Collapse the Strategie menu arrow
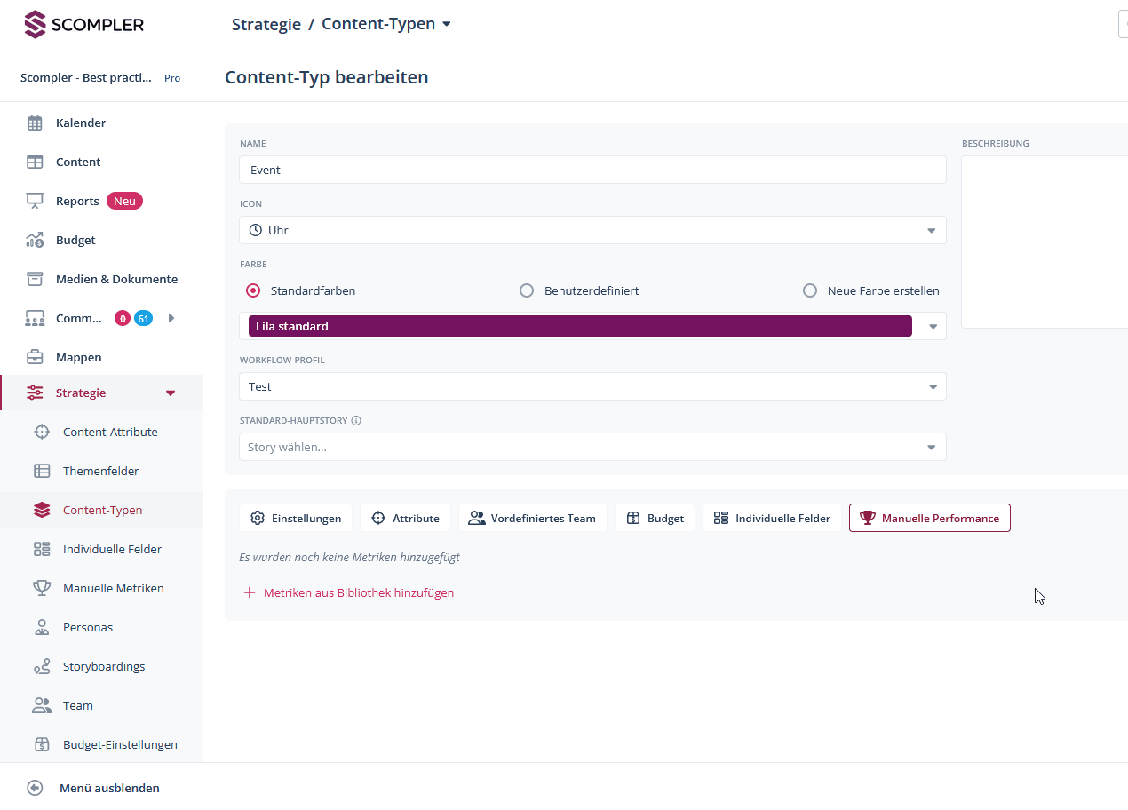 tap(171, 393)
